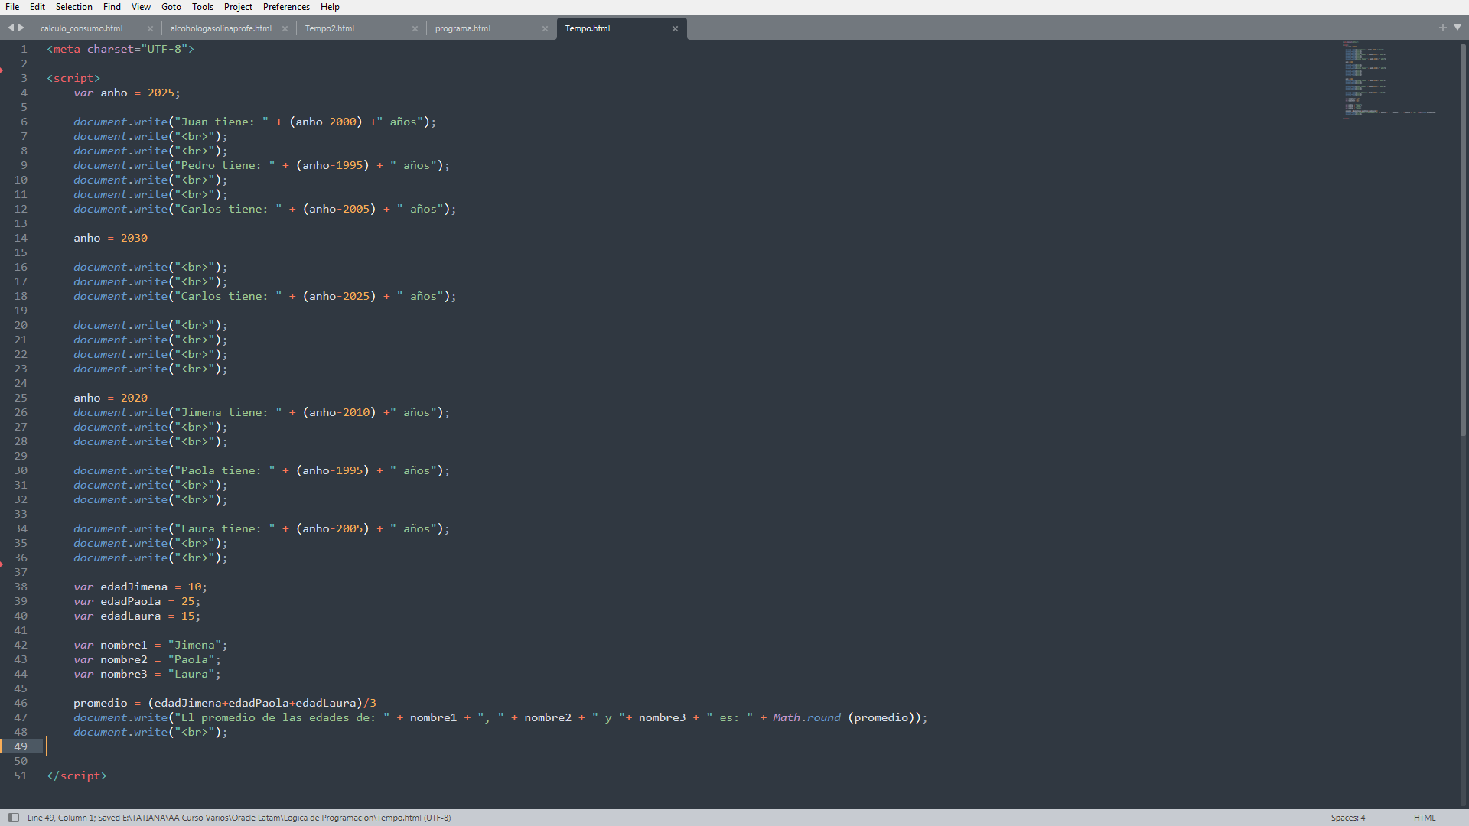Click nombre2 declaration on line 43

147,659
